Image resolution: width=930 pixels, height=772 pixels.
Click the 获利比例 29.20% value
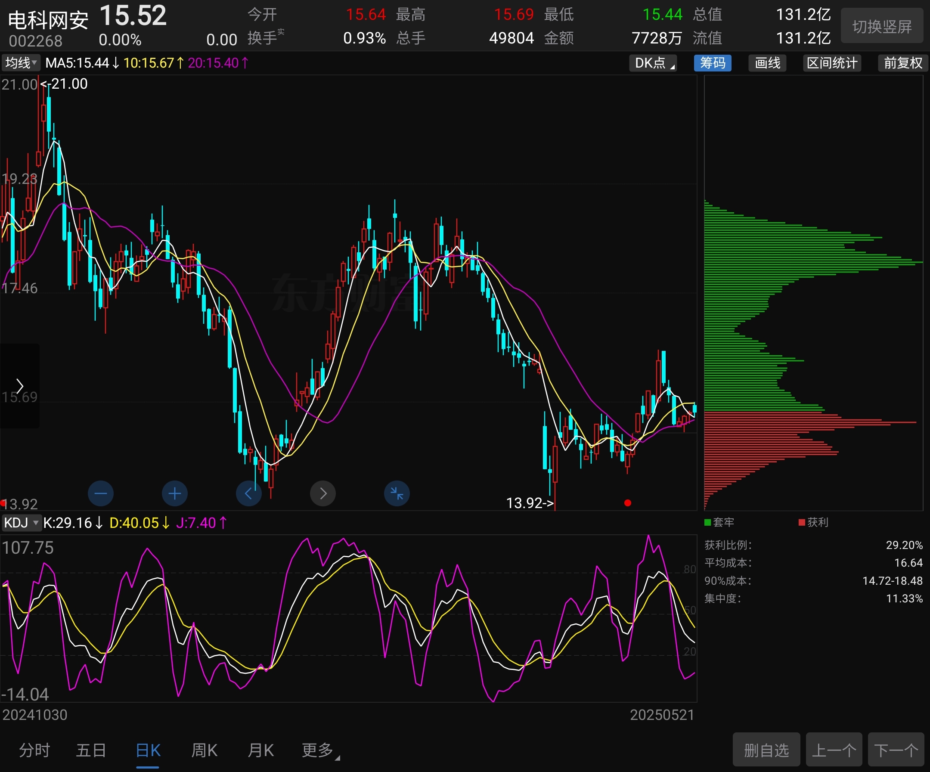point(904,545)
